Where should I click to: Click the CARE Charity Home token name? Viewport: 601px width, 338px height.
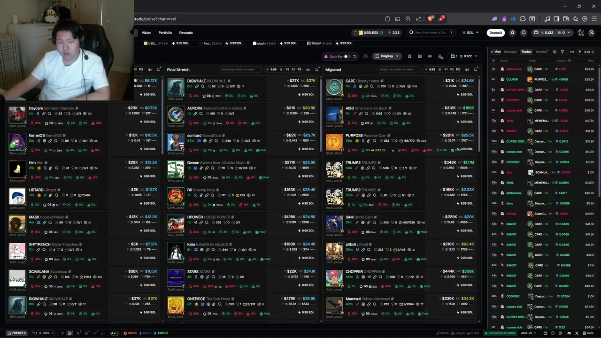pyautogui.click(x=362, y=81)
